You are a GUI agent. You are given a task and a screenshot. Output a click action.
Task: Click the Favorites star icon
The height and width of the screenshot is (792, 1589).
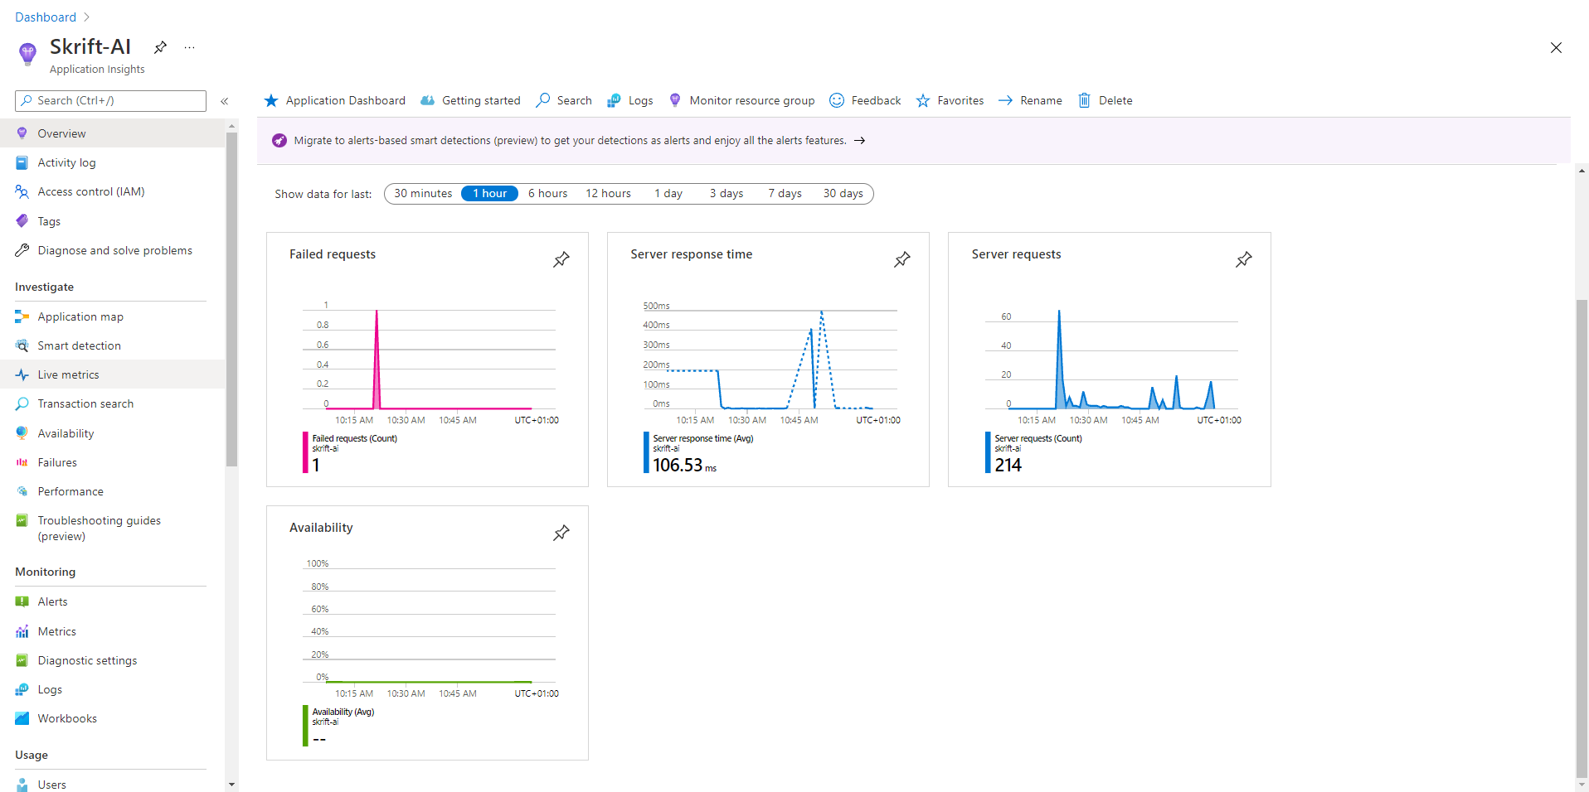(x=923, y=100)
